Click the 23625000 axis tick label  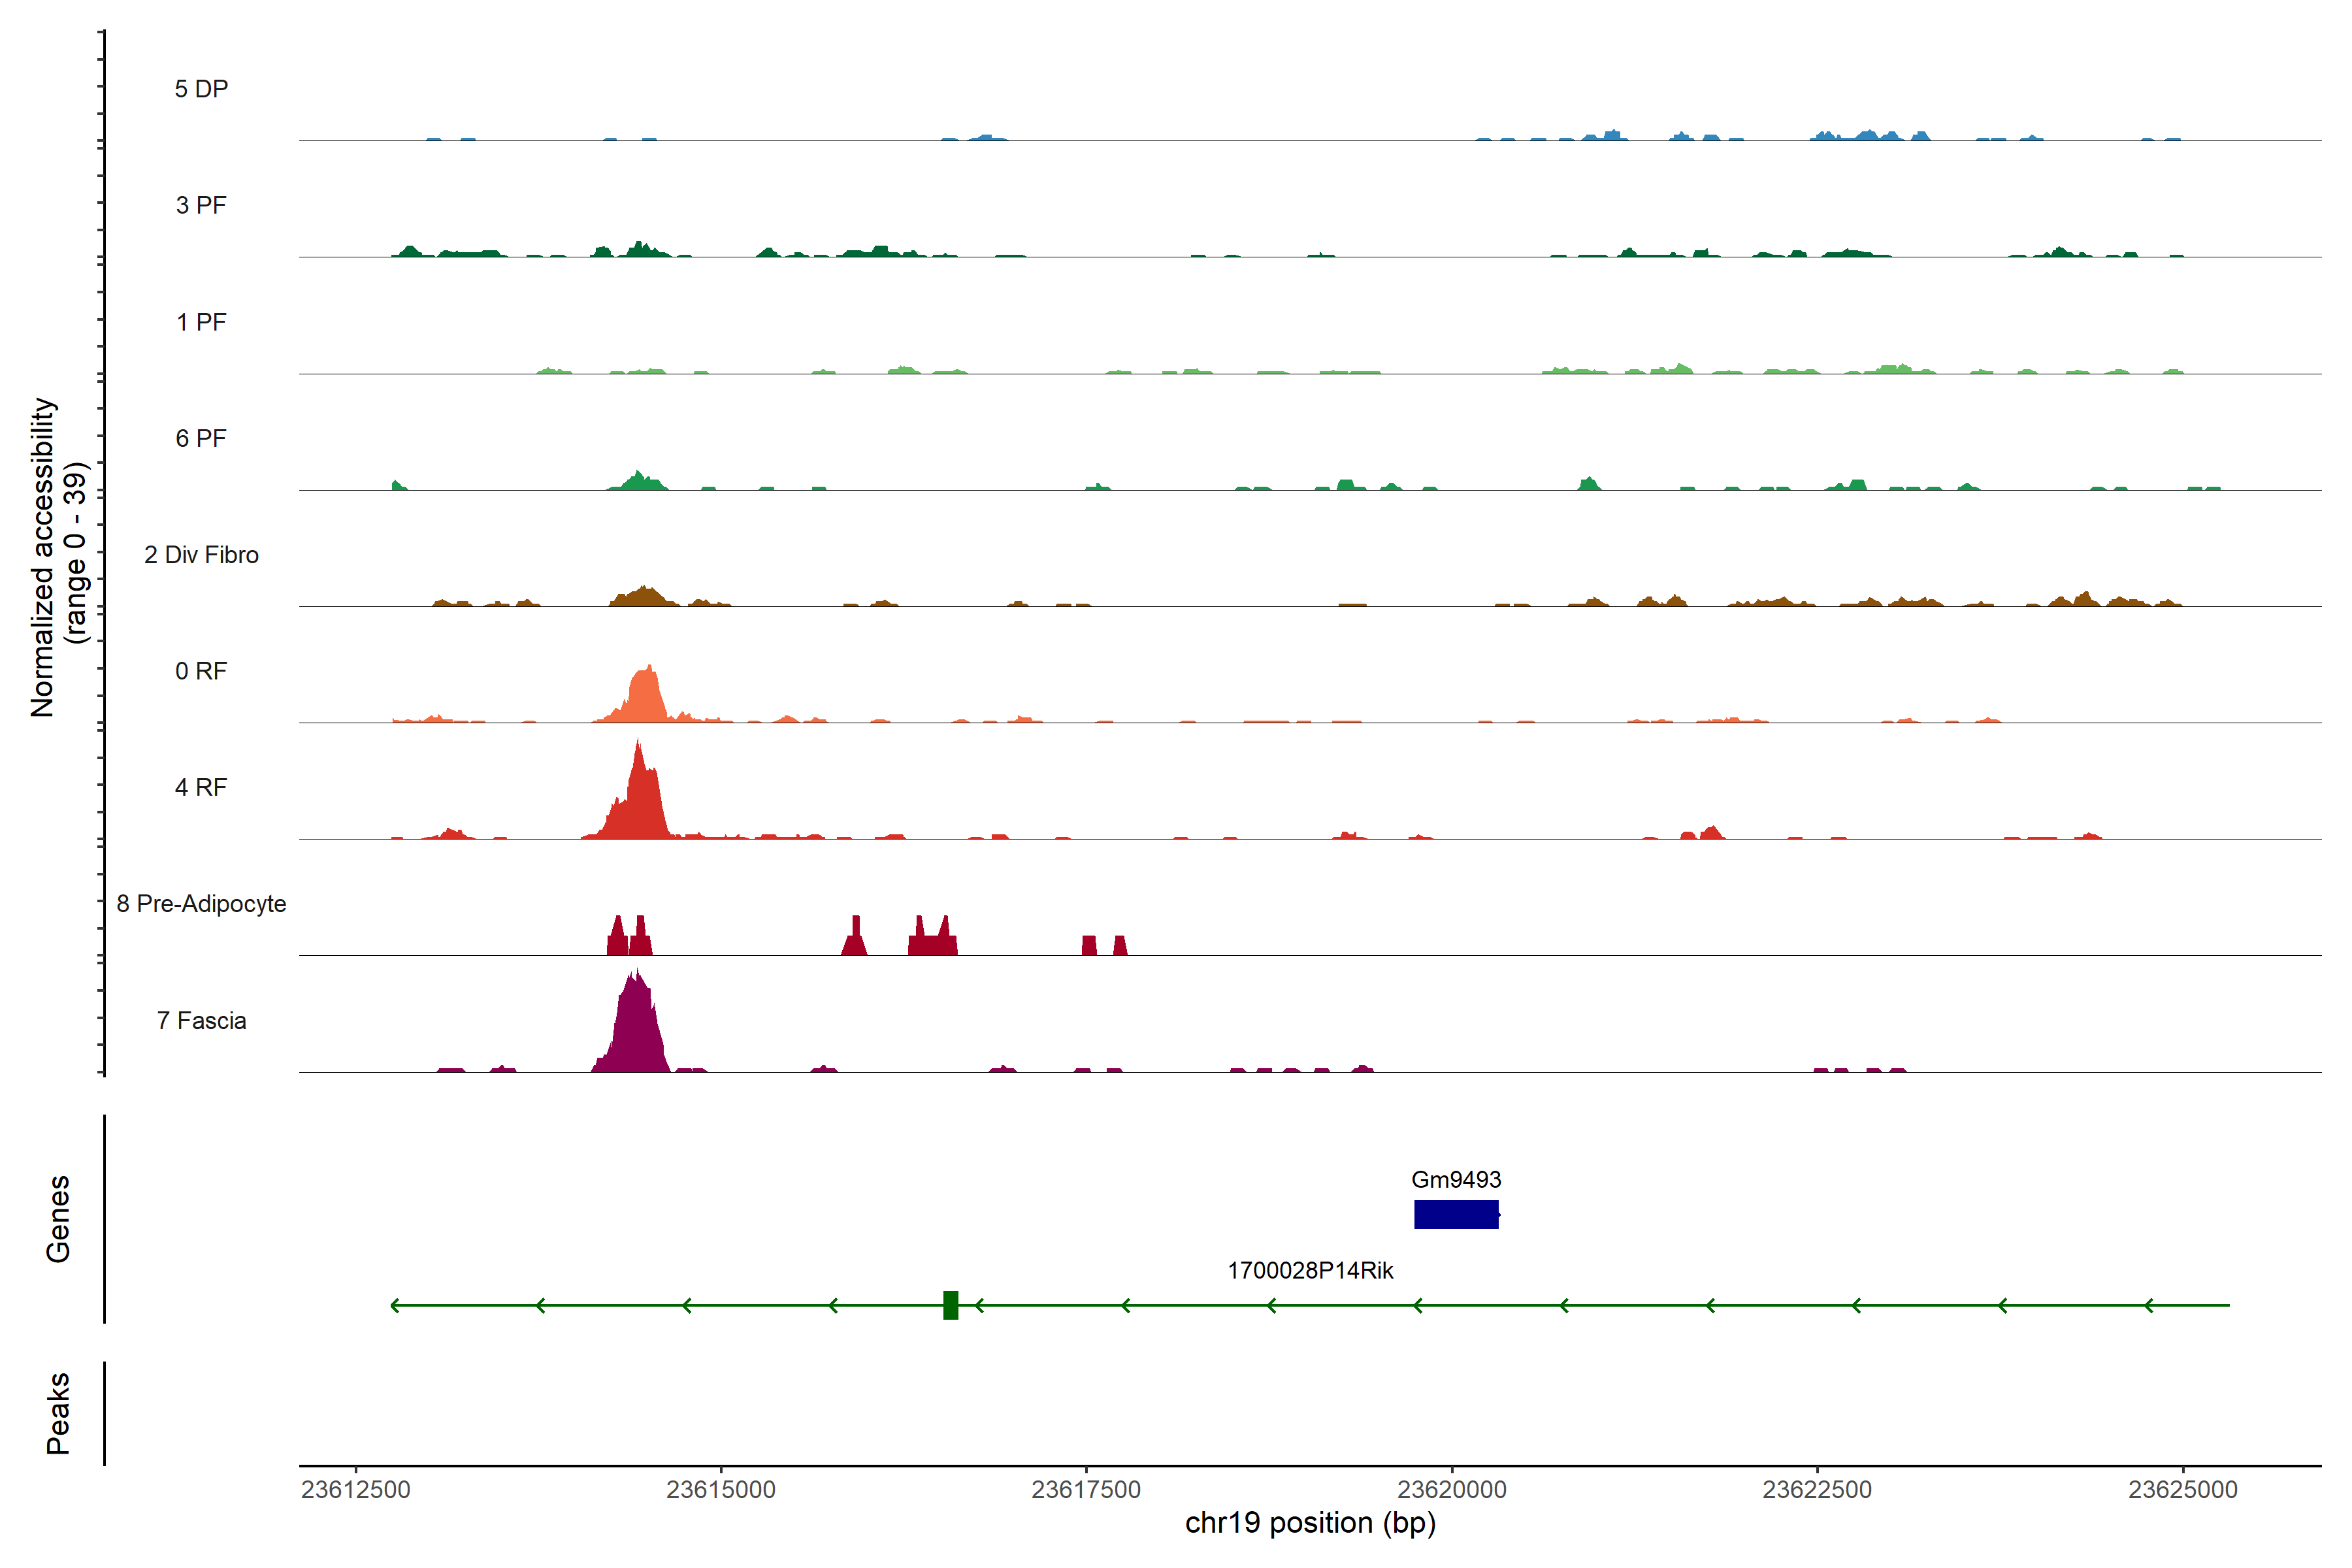tap(2182, 1489)
